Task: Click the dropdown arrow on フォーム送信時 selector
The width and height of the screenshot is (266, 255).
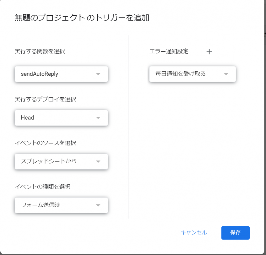Action: (98, 205)
